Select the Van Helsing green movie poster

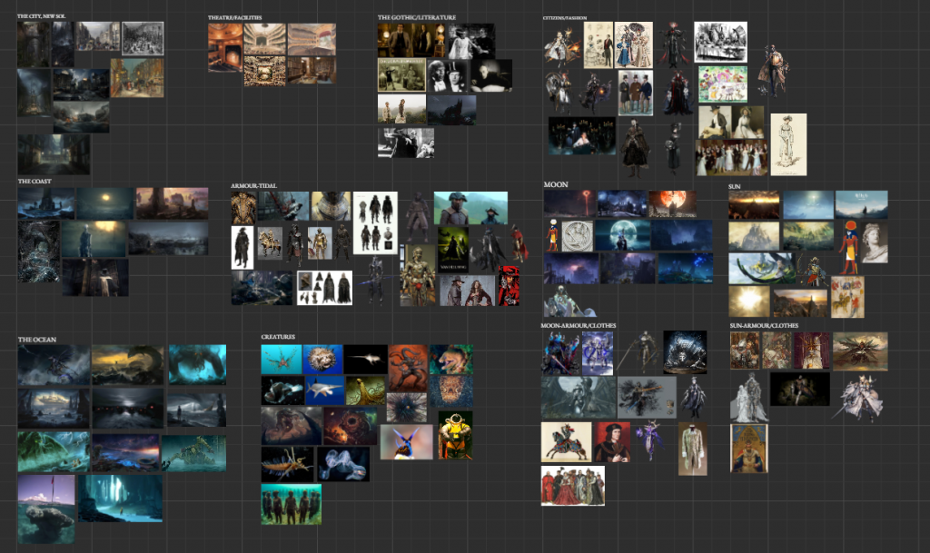pyautogui.click(x=453, y=250)
